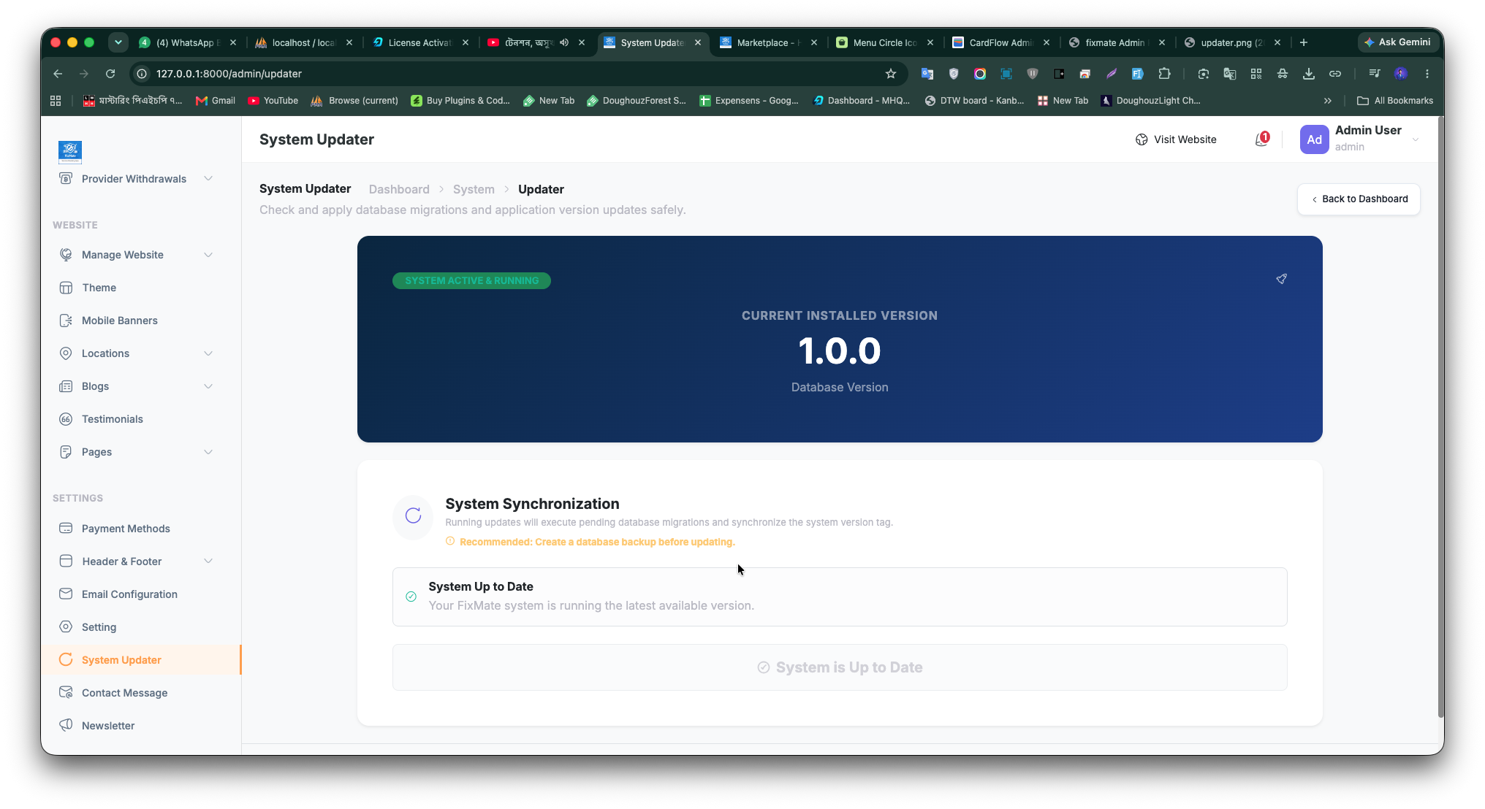Screen dimensions: 1485x809
Task: Open the browser extensions puzzle icon
Action: pos(1164,74)
